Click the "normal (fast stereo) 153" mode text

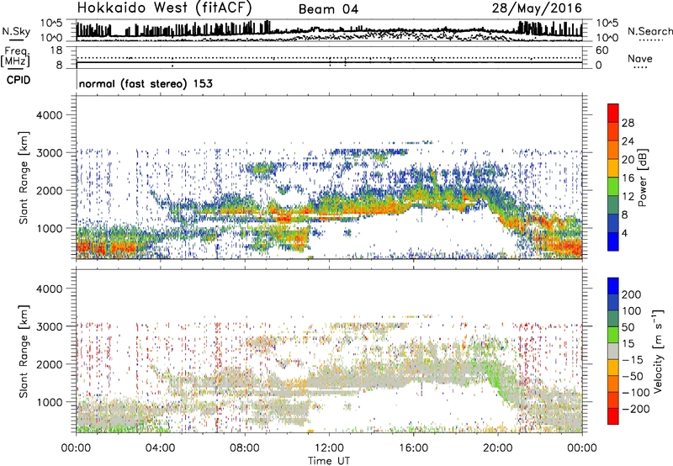click(x=146, y=83)
